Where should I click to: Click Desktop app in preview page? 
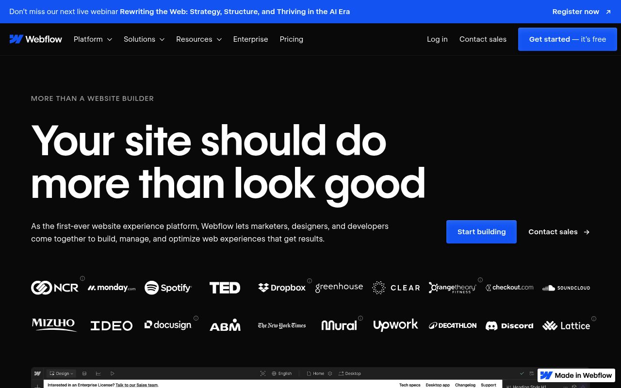(x=438, y=385)
